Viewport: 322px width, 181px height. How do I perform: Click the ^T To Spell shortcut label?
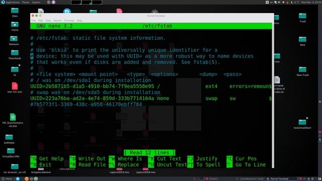204,165
